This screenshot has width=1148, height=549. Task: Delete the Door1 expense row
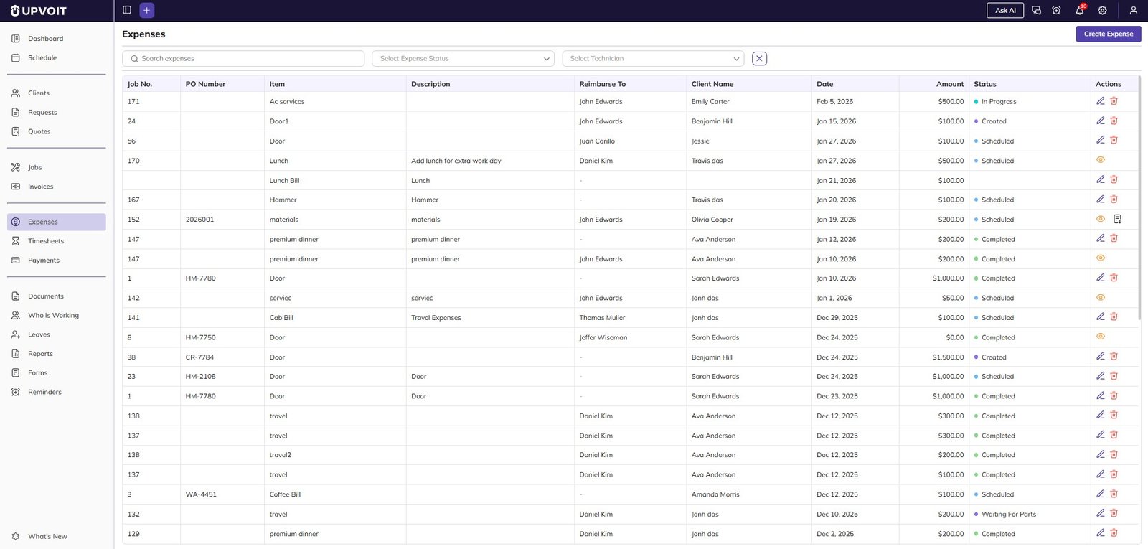coord(1114,121)
